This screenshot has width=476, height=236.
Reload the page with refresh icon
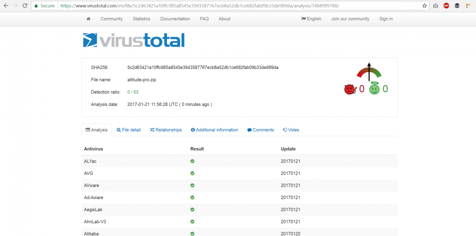25,6
